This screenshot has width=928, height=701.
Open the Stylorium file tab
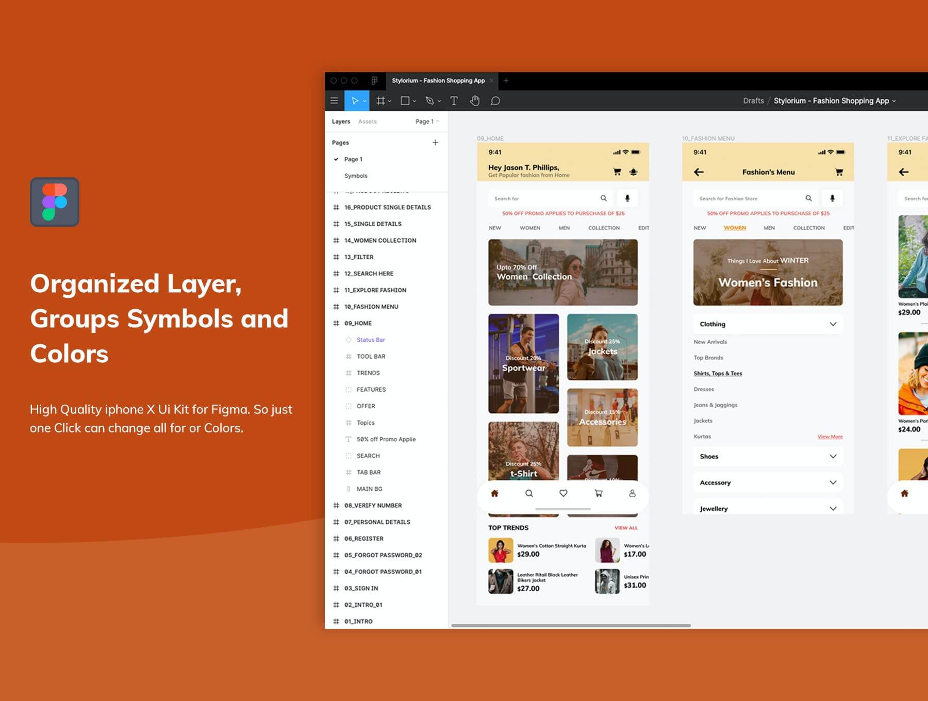pyautogui.click(x=438, y=81)
